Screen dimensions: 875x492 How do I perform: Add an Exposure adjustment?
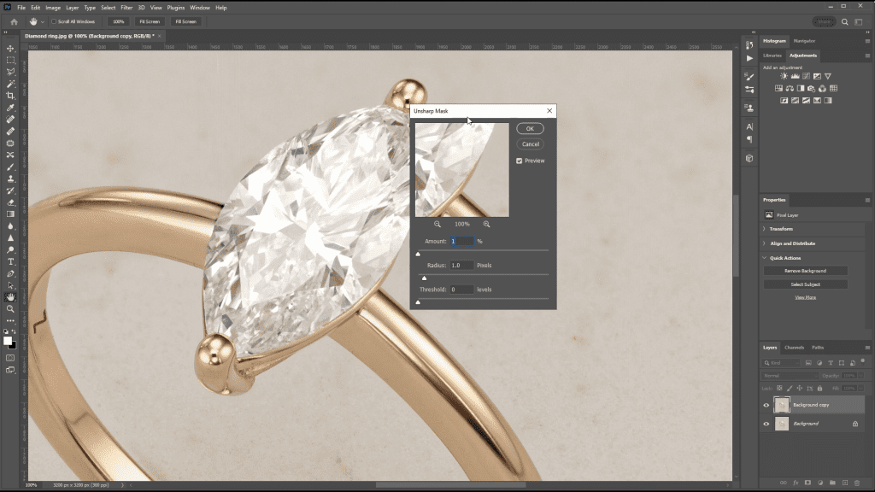click(817, 76)
